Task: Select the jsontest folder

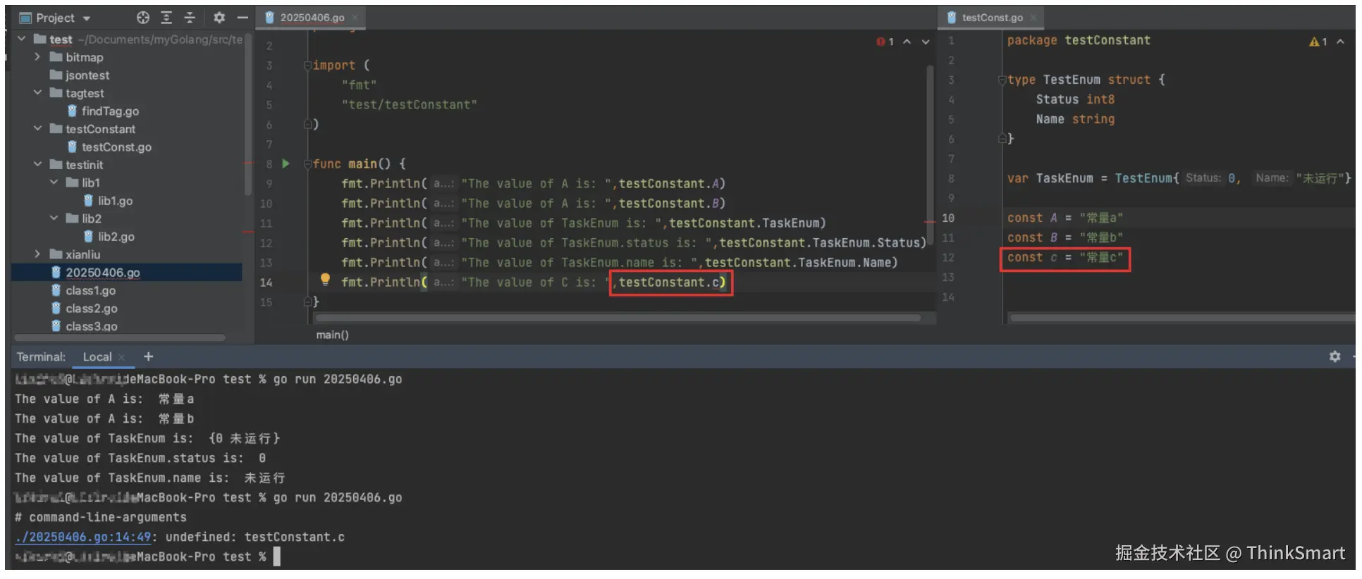Action: coord(87,75)
